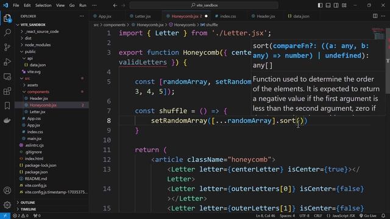Open the File menu
Screen dimensions: 390x219
[16, 5]
